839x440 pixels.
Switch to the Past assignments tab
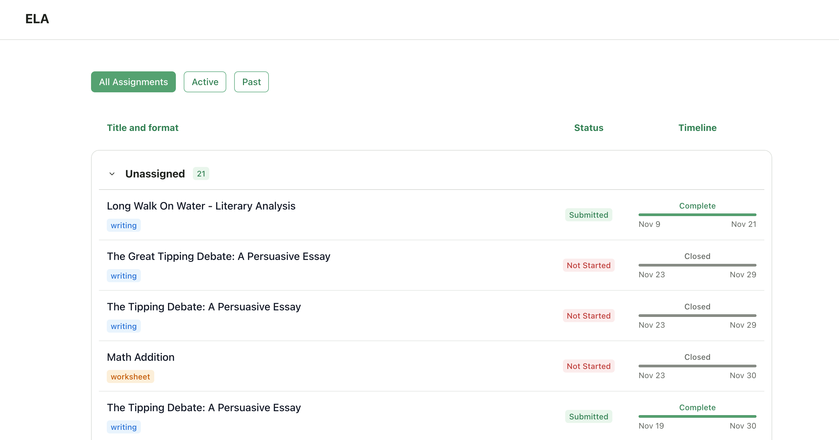pyautogui.click(x=251, y=82)
